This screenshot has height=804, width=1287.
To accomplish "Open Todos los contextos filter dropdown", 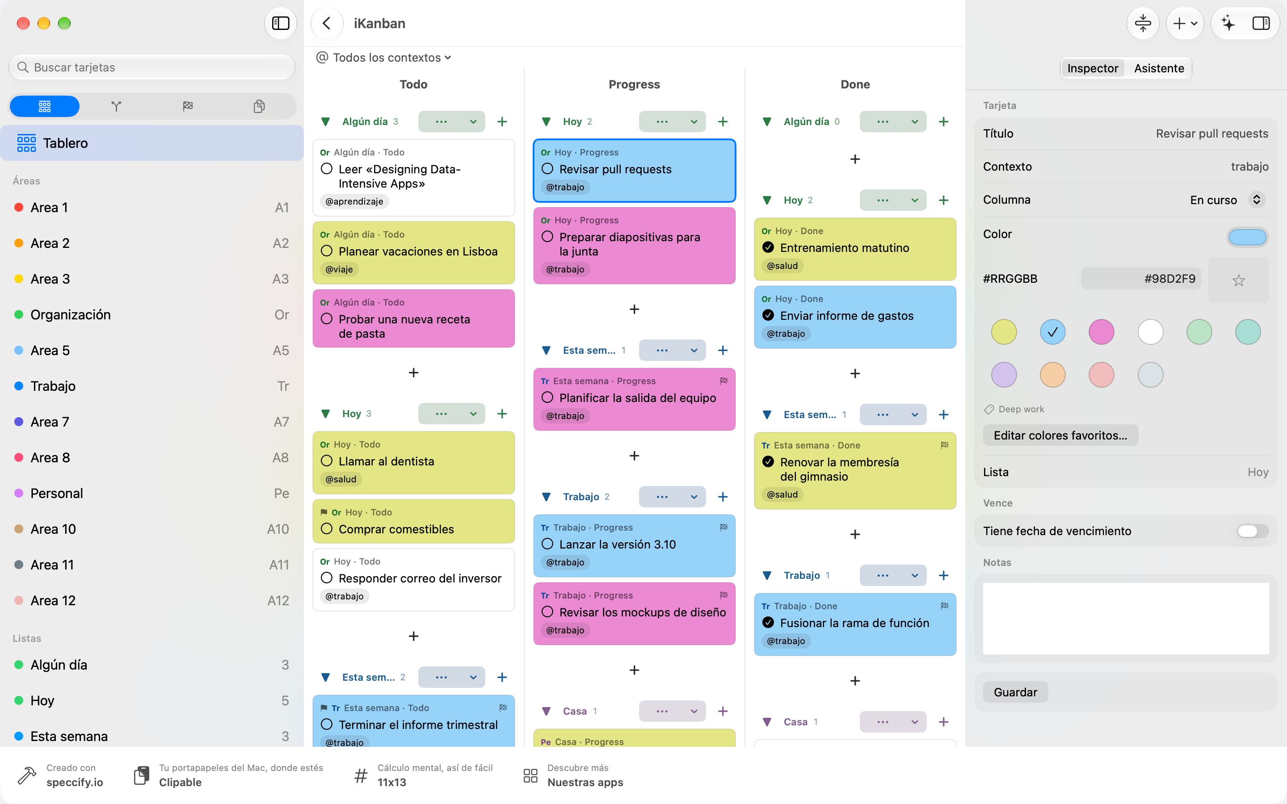I will (x=383, y=58).
